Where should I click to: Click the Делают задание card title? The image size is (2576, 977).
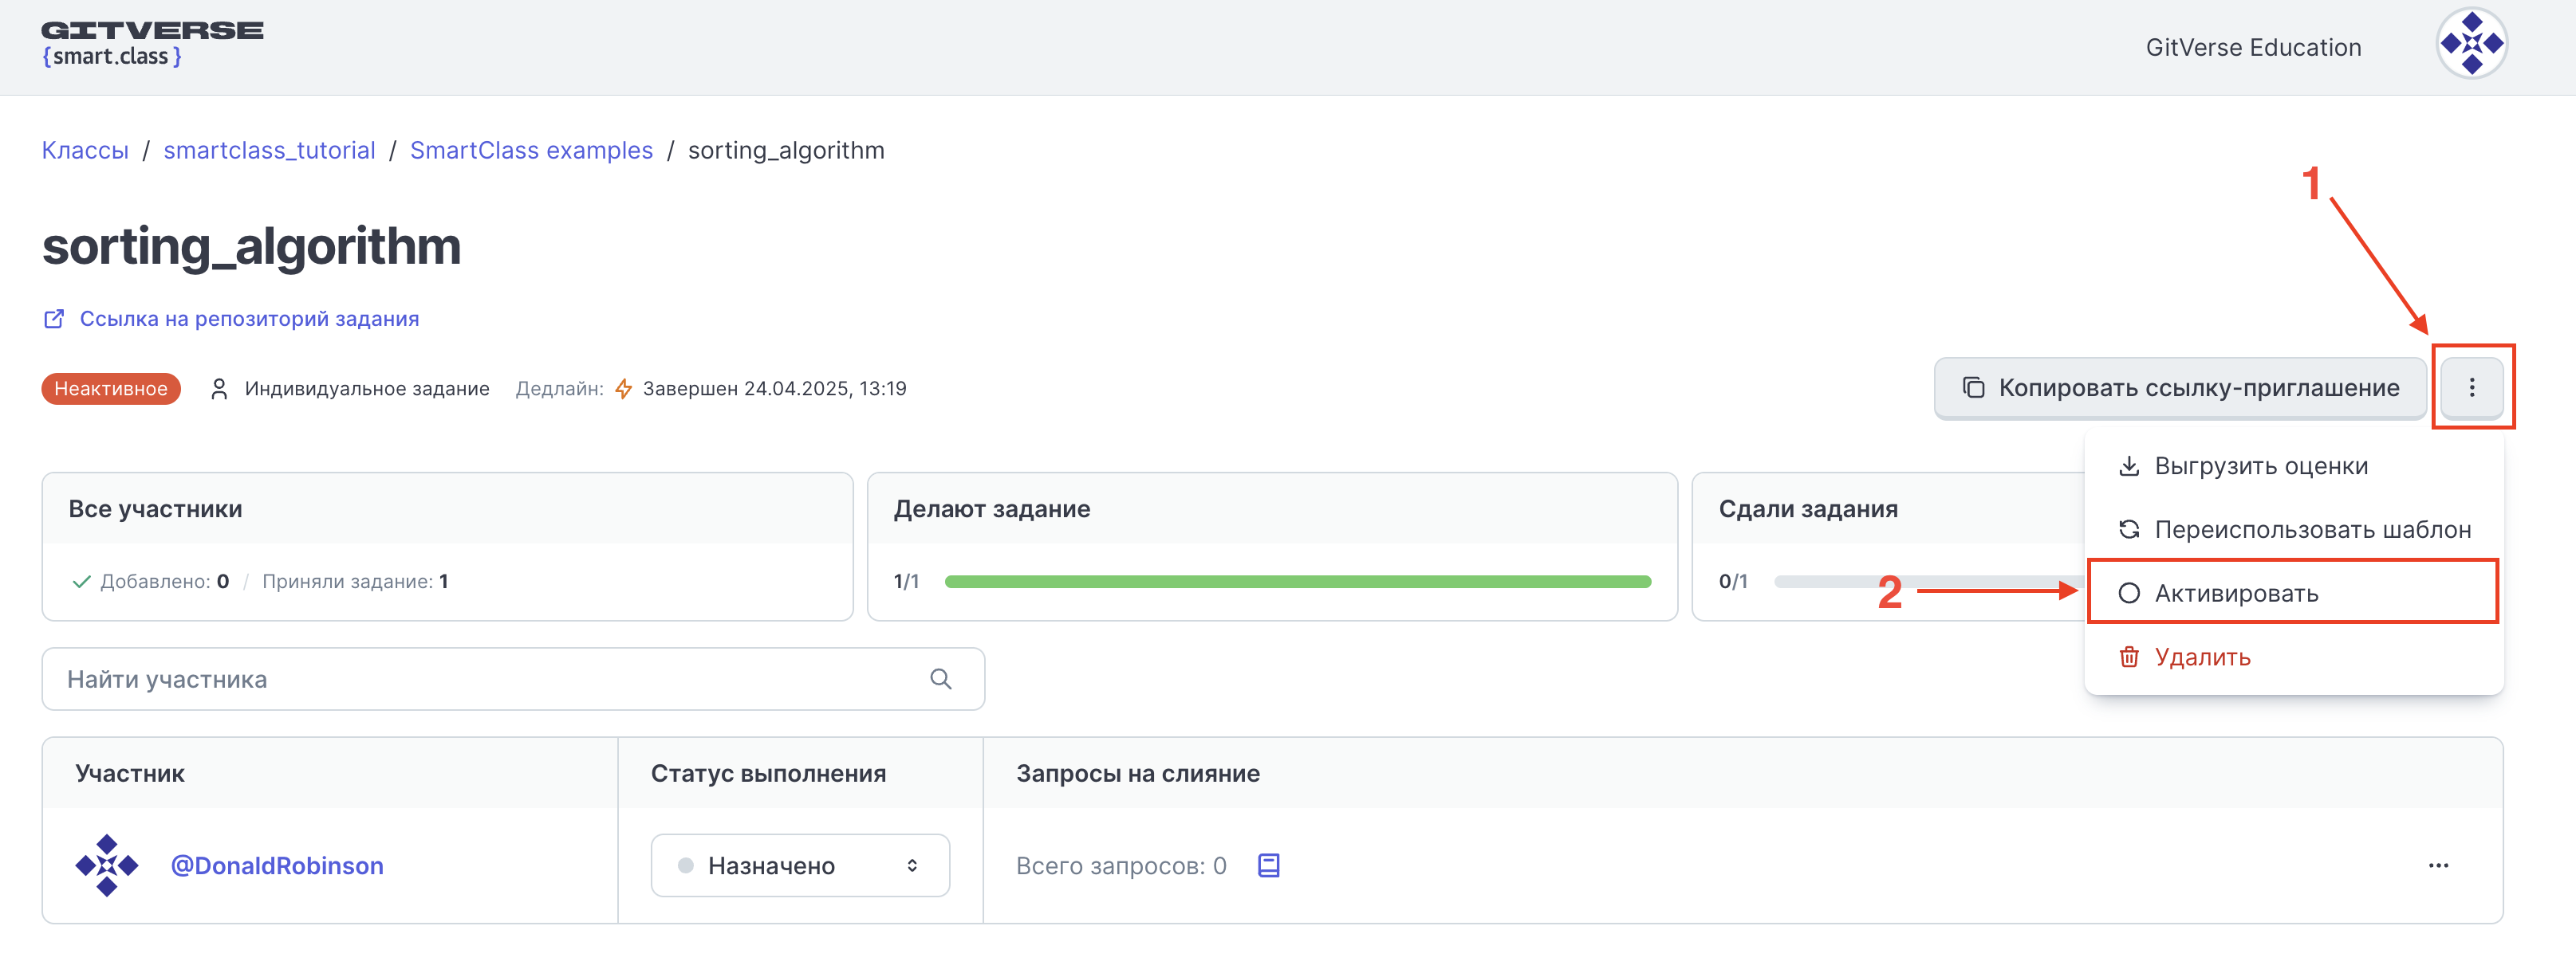point(992,508)
